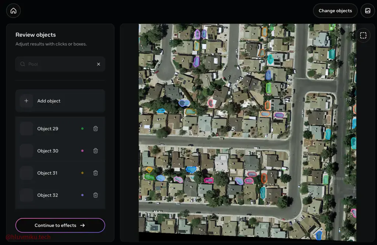Click the olive color dot for Object 31

(82, 173)
